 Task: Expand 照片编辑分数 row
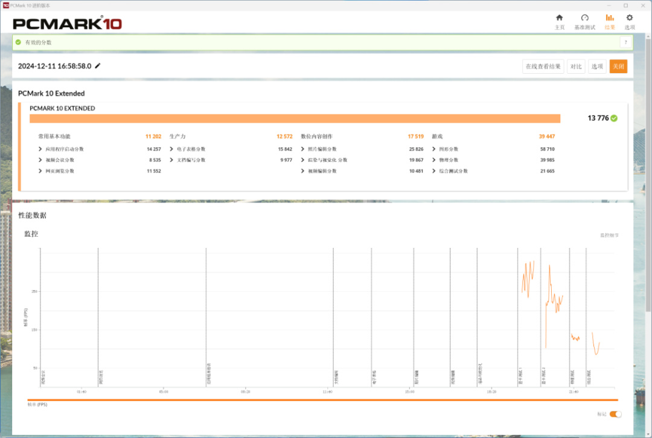[x=302, y=149]
